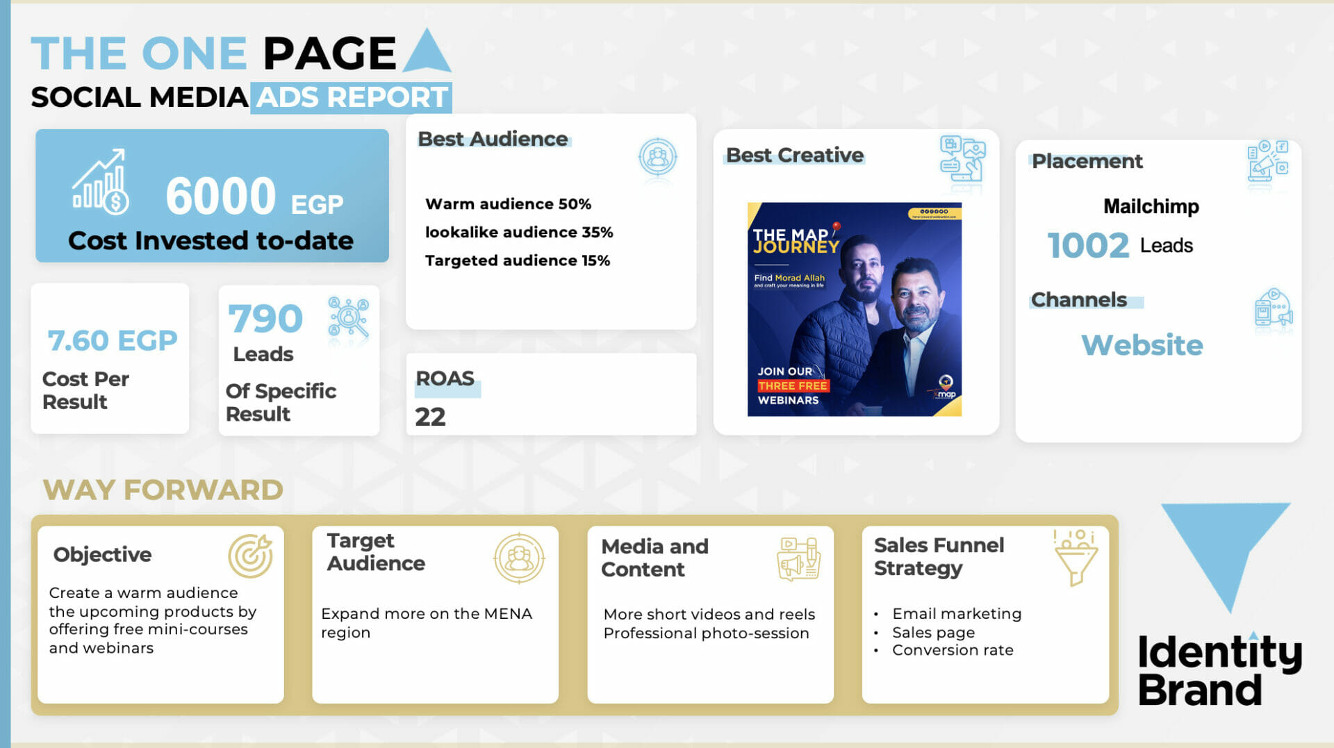Click the Channels phone chat icon
1334x748 pixels.
tap(1273, 308)
